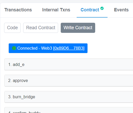Click the green verified checkmark beside Contract
This screenshot has width=133, height=113.
pyautogui.click(x=102, y=8)
